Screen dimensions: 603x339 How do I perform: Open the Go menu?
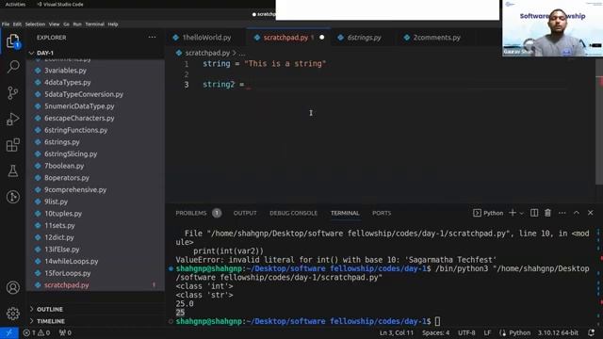click(67, 24)
